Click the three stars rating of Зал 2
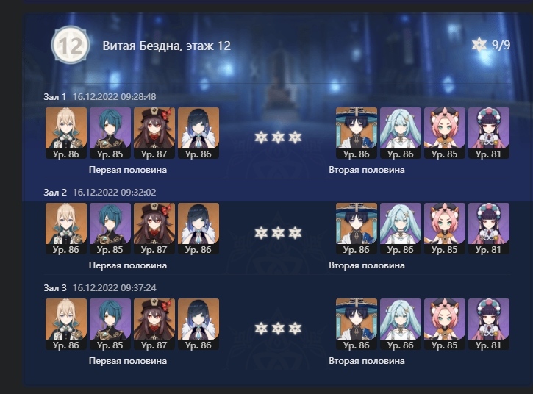The width and height of the screenshot is (533, 394). pyautogui.click(x=278, y=233)
